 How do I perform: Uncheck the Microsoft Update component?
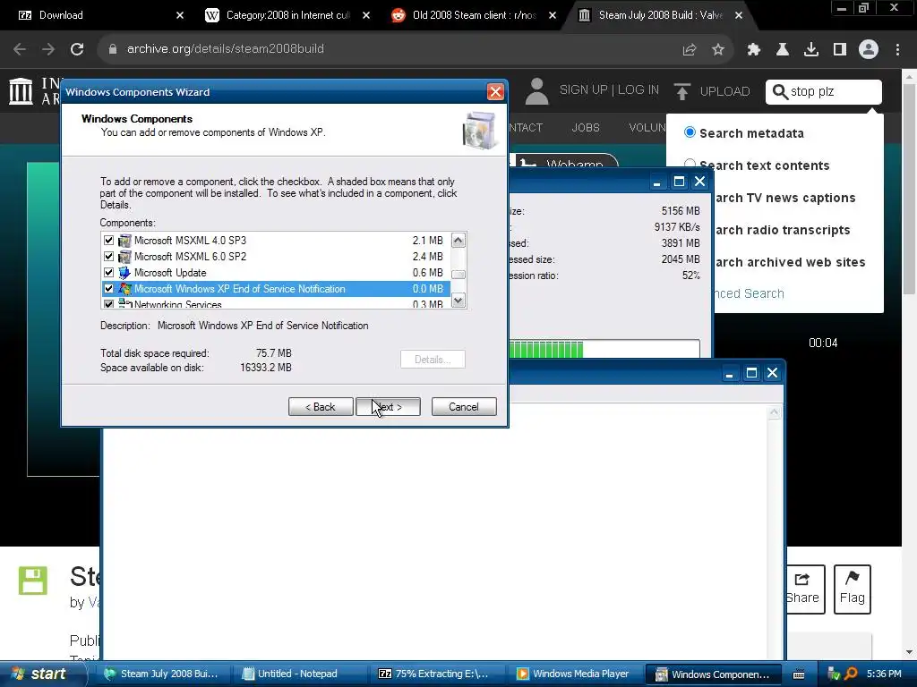click(x=108, y=272)
